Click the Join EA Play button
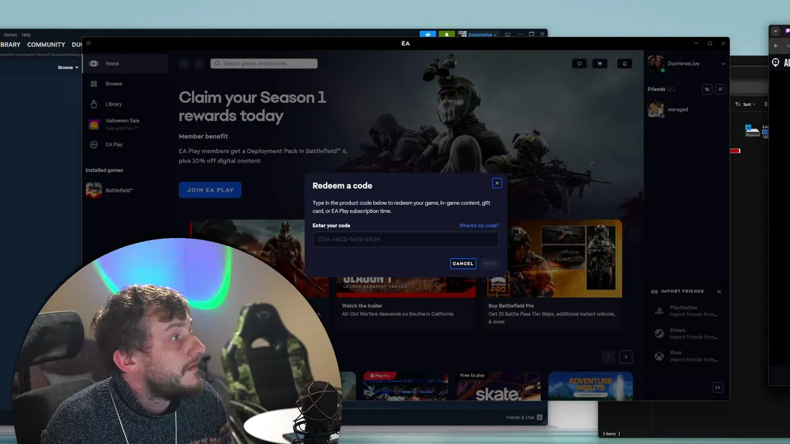This screenshot has width=790, height=444. tap(210, 190)
